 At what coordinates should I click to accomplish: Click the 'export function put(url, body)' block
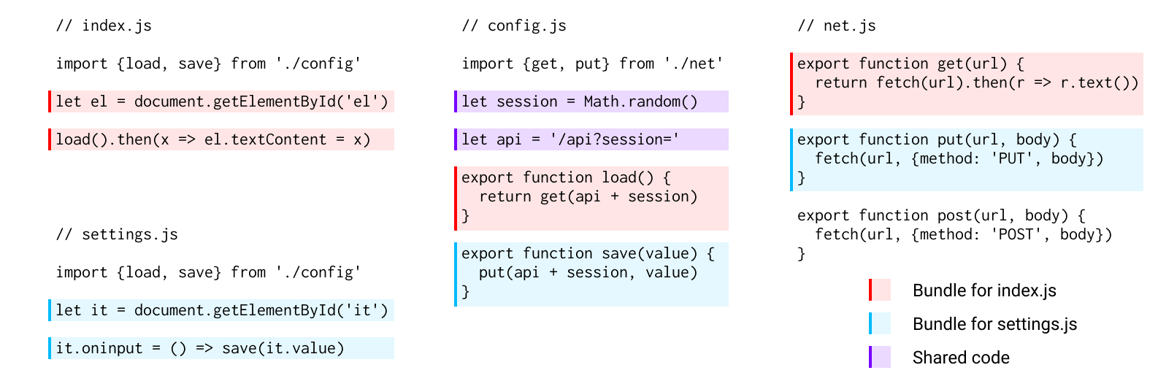[967, 159]
